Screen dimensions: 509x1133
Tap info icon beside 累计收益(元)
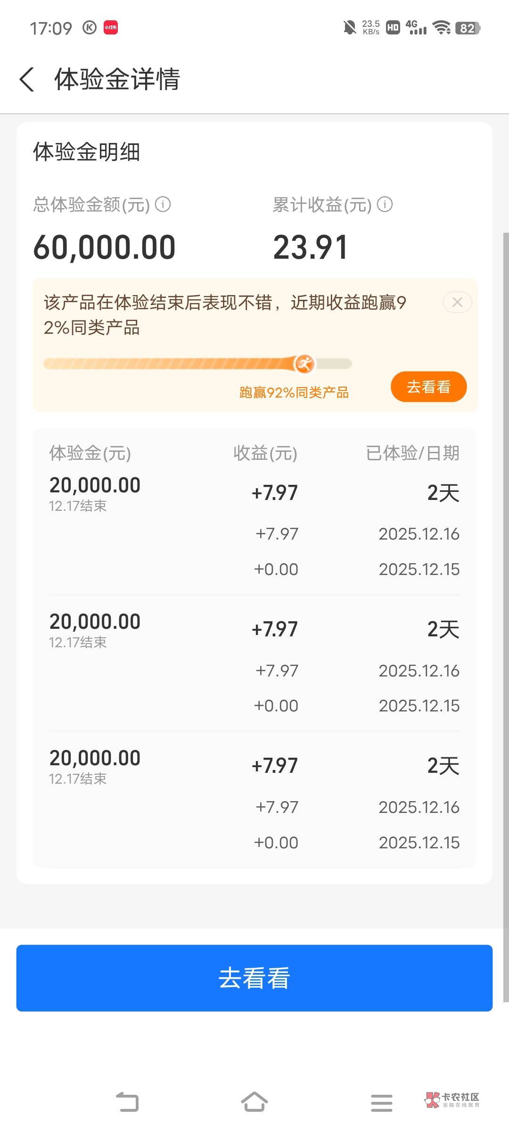tap(385, 204)
